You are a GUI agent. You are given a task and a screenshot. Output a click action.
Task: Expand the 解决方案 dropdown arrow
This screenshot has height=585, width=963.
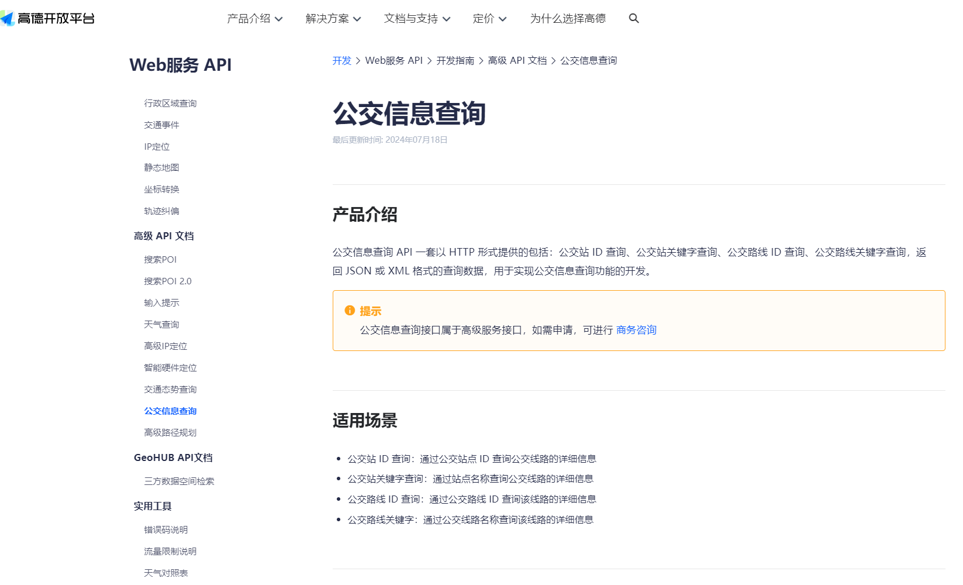pos(357,19)
